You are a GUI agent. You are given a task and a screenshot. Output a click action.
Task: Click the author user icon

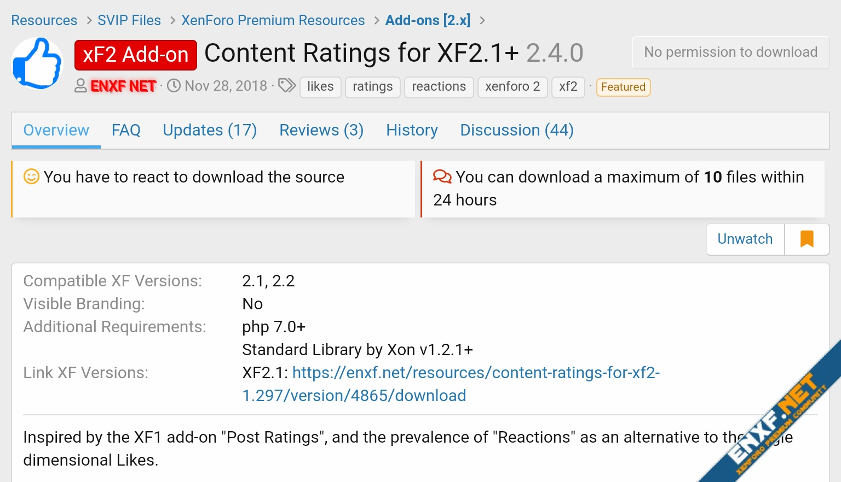coord(80,86)
